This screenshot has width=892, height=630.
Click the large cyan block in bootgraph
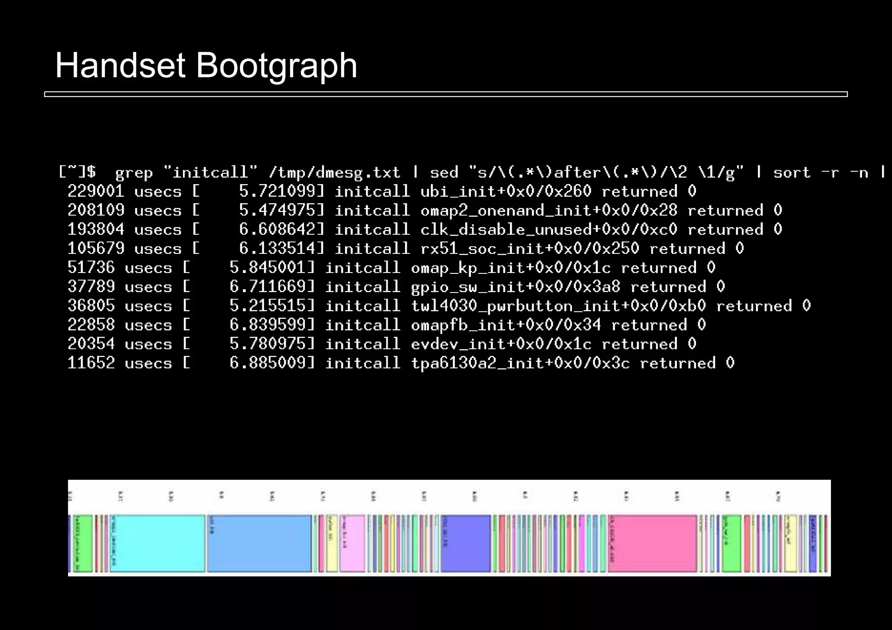click(158, 543)
